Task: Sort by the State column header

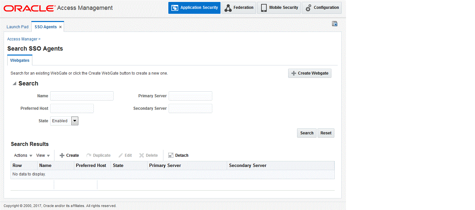Action: pos(129,166)
